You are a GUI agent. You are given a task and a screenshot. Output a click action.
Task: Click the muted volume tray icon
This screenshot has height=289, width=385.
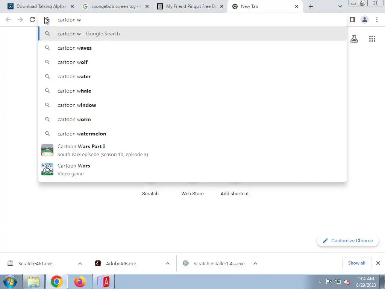point(347,282)
